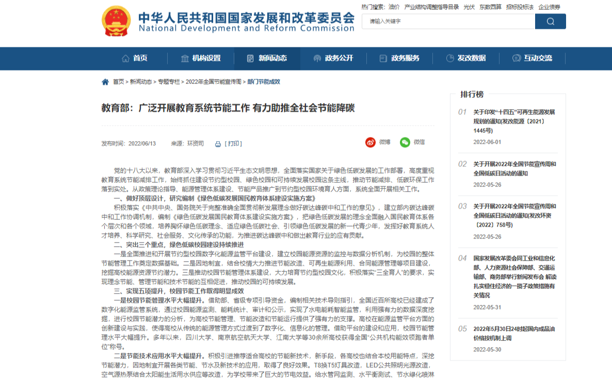This screenshot has width=612, height=378.
Task: Click the 微信 share label
Action: (x=419, y=142)
